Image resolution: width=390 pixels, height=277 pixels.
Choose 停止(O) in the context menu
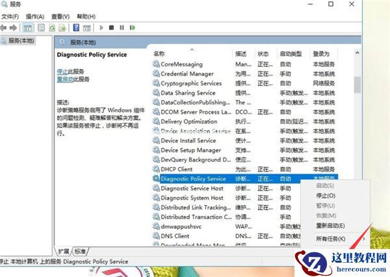pos(326,196)
